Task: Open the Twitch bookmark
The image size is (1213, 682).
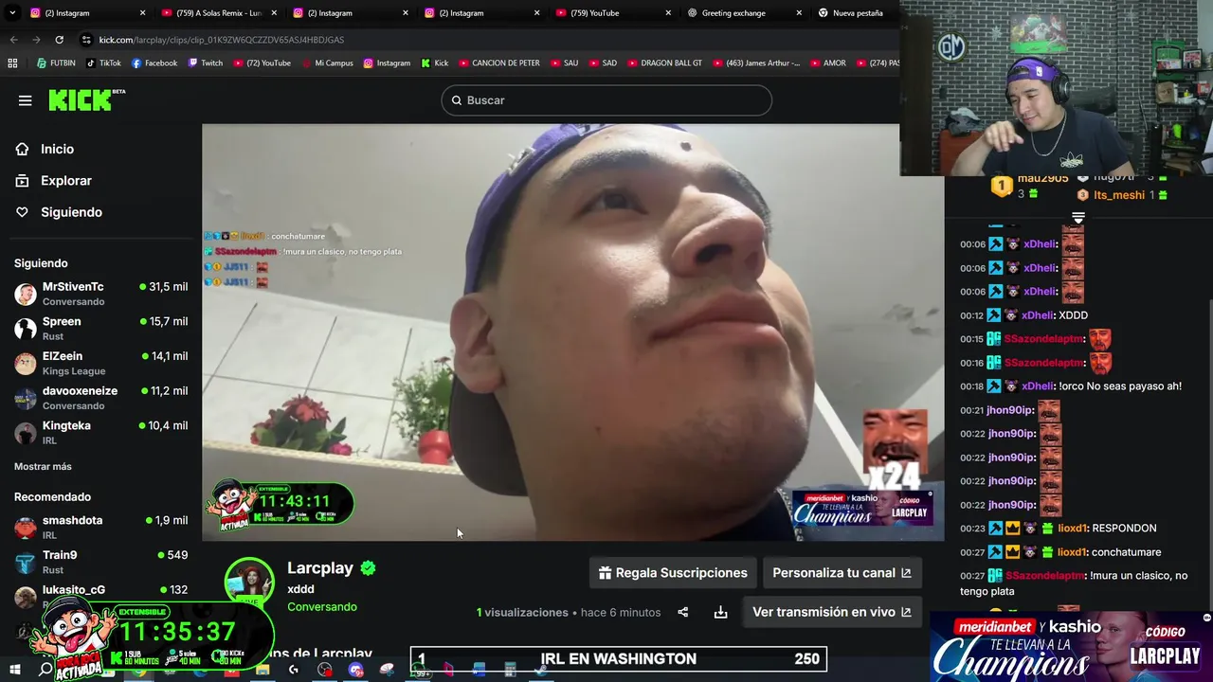Action: (206, 63)
